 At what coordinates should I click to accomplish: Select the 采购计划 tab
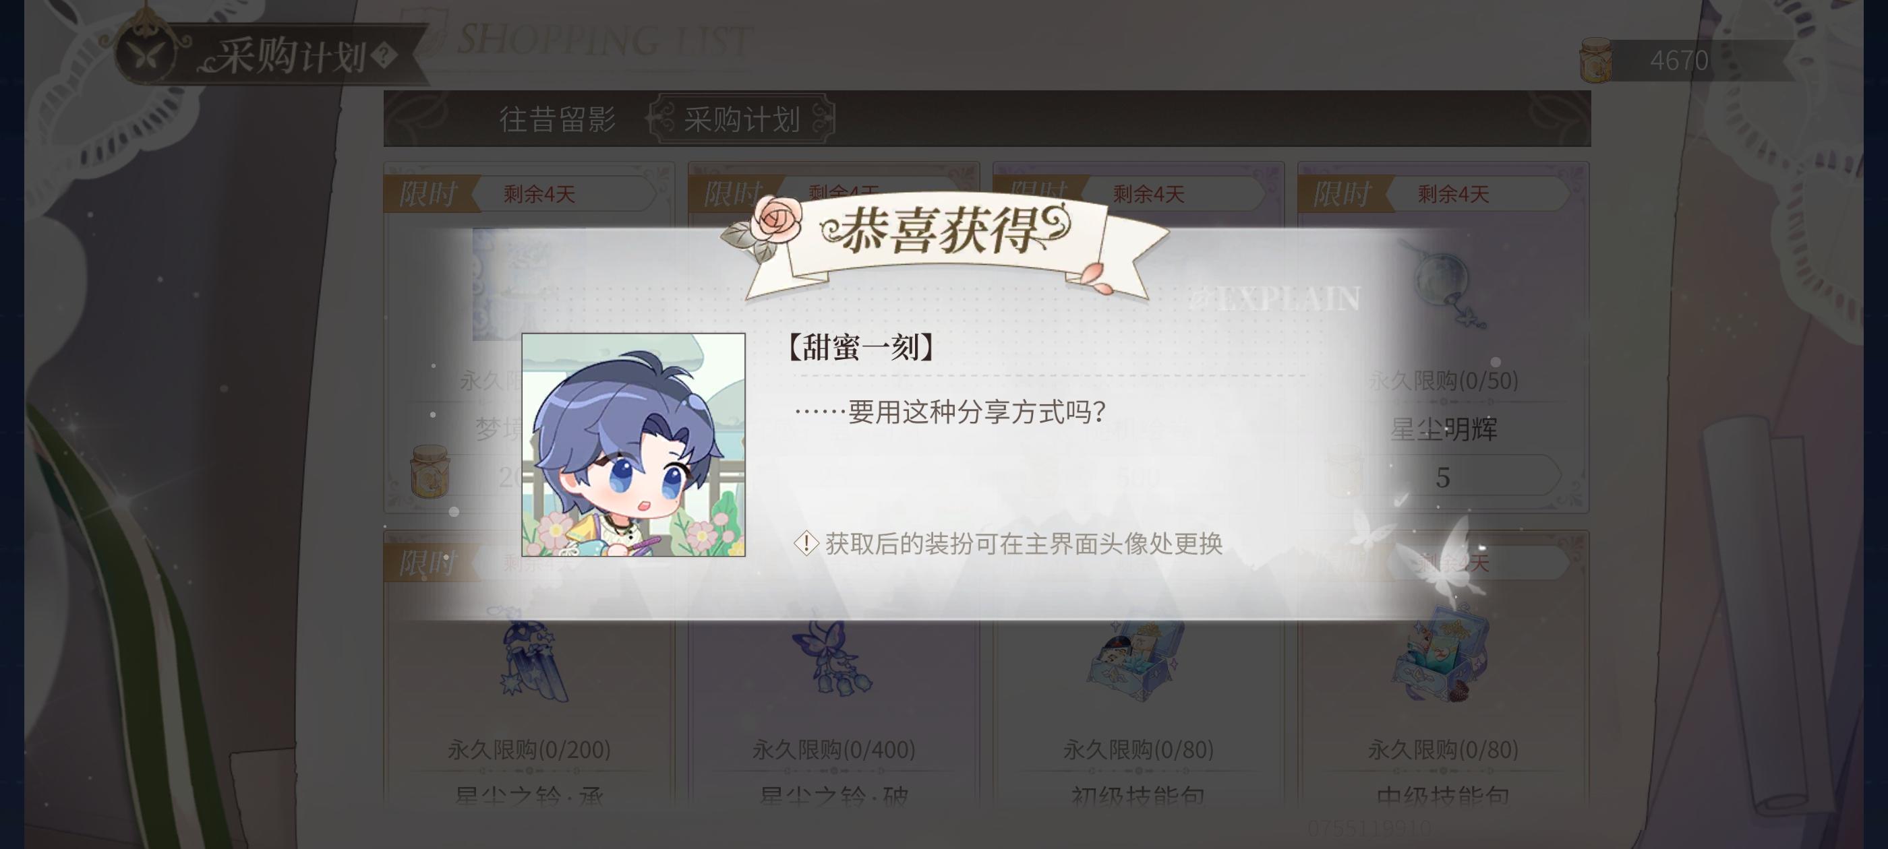741,119
